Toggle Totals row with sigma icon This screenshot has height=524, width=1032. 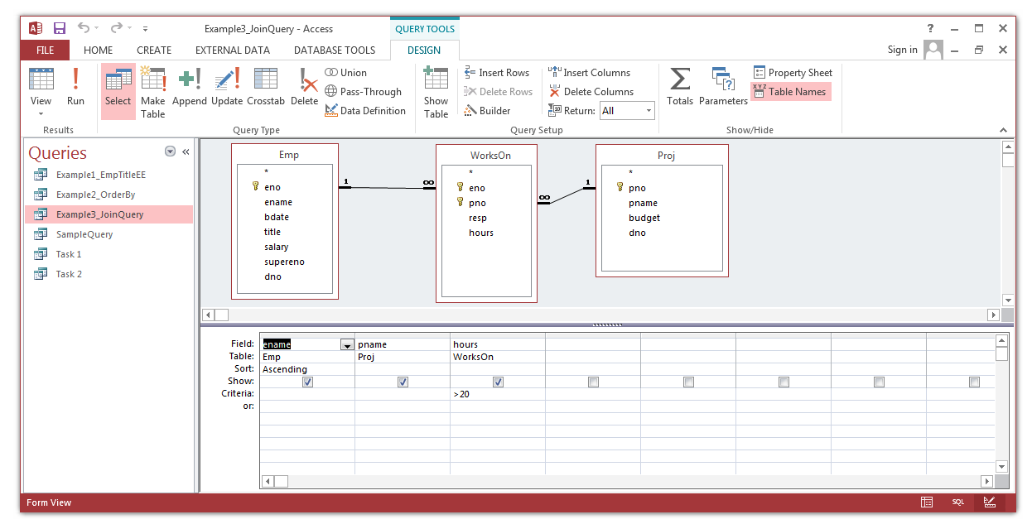click(680, 87)
